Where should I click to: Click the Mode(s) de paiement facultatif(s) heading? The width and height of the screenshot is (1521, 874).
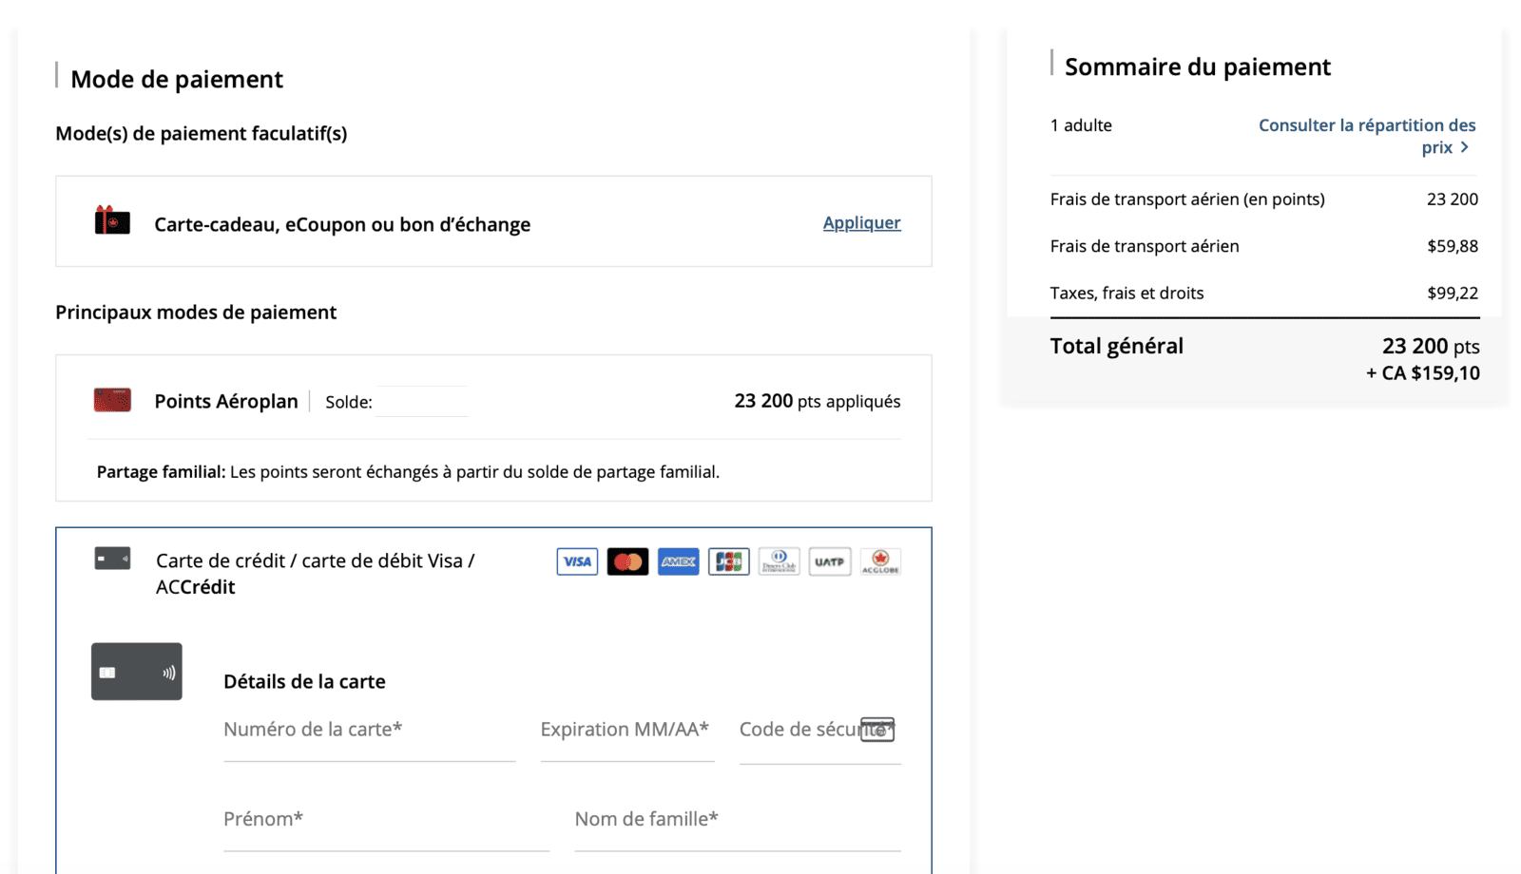click(202, 134)
